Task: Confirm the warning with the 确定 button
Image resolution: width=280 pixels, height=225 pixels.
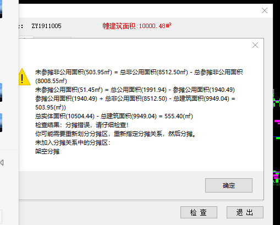Action: click(x=229, y=185)
